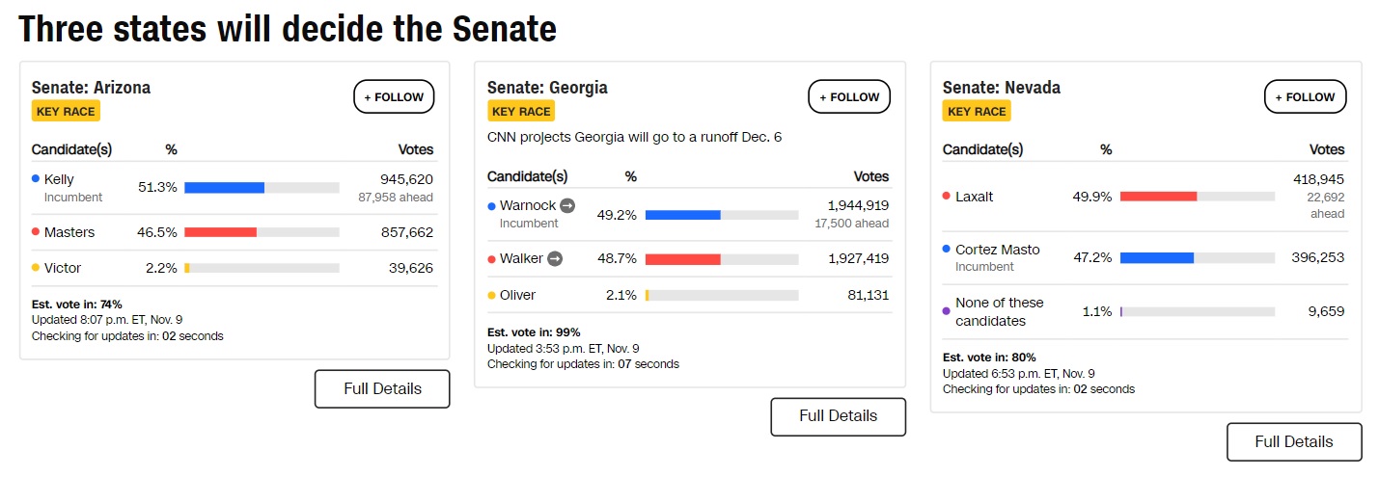Click Laxalt's red party dot
The width and height of the screenshot is (1379, 477).
pos(947,197)
